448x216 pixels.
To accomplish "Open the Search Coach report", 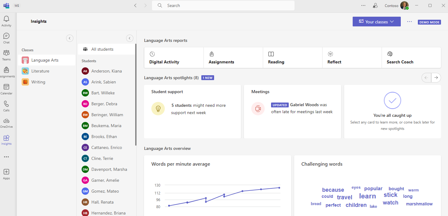I will pos(411,58).
